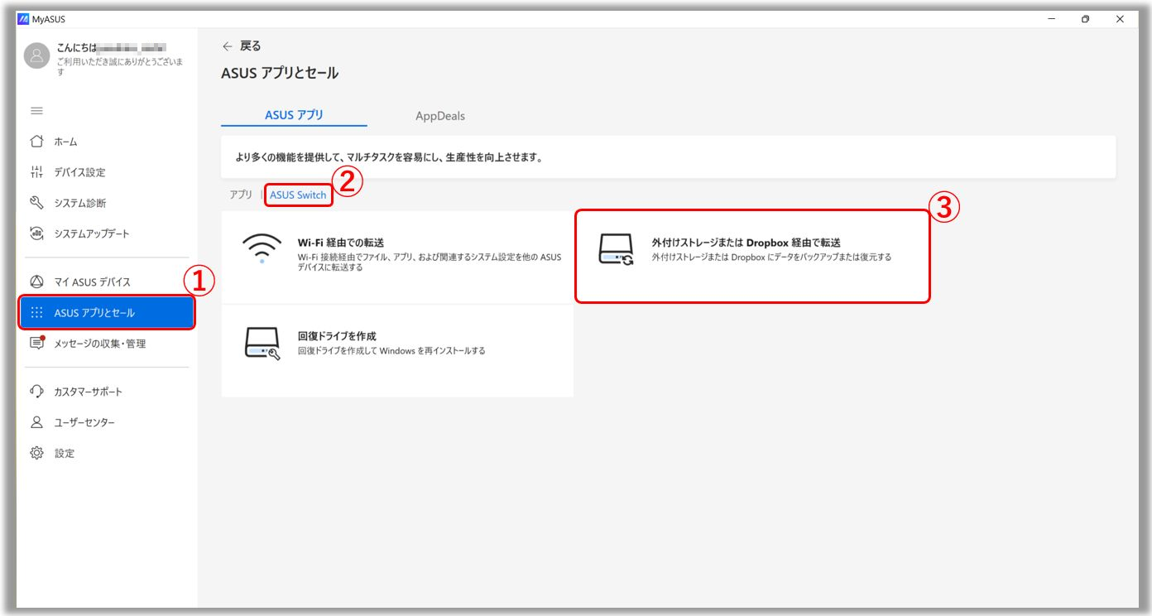
Task: Open 外付けストレージまたは Dropbox 経由で転送 title
Action: [746, 243]
